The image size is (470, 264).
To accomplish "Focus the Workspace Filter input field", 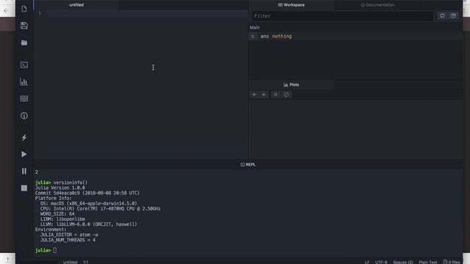I will pos(343,16).
